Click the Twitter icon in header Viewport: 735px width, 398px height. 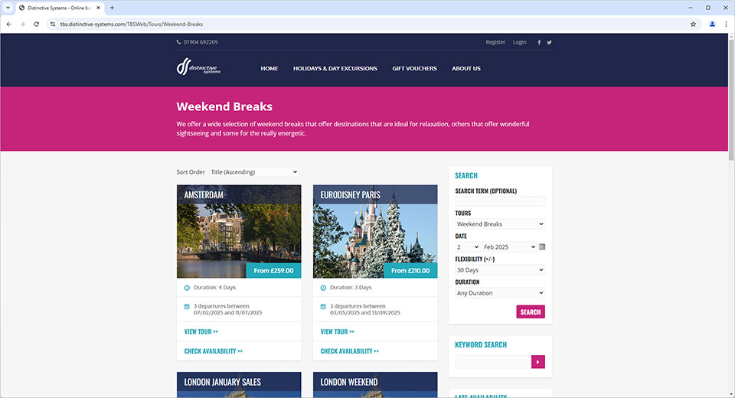(x=550, y=42)
